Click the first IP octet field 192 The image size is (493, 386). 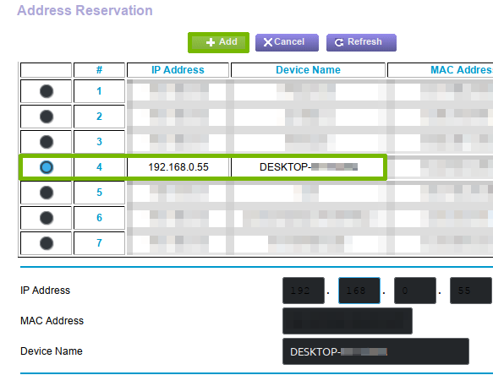304,291
